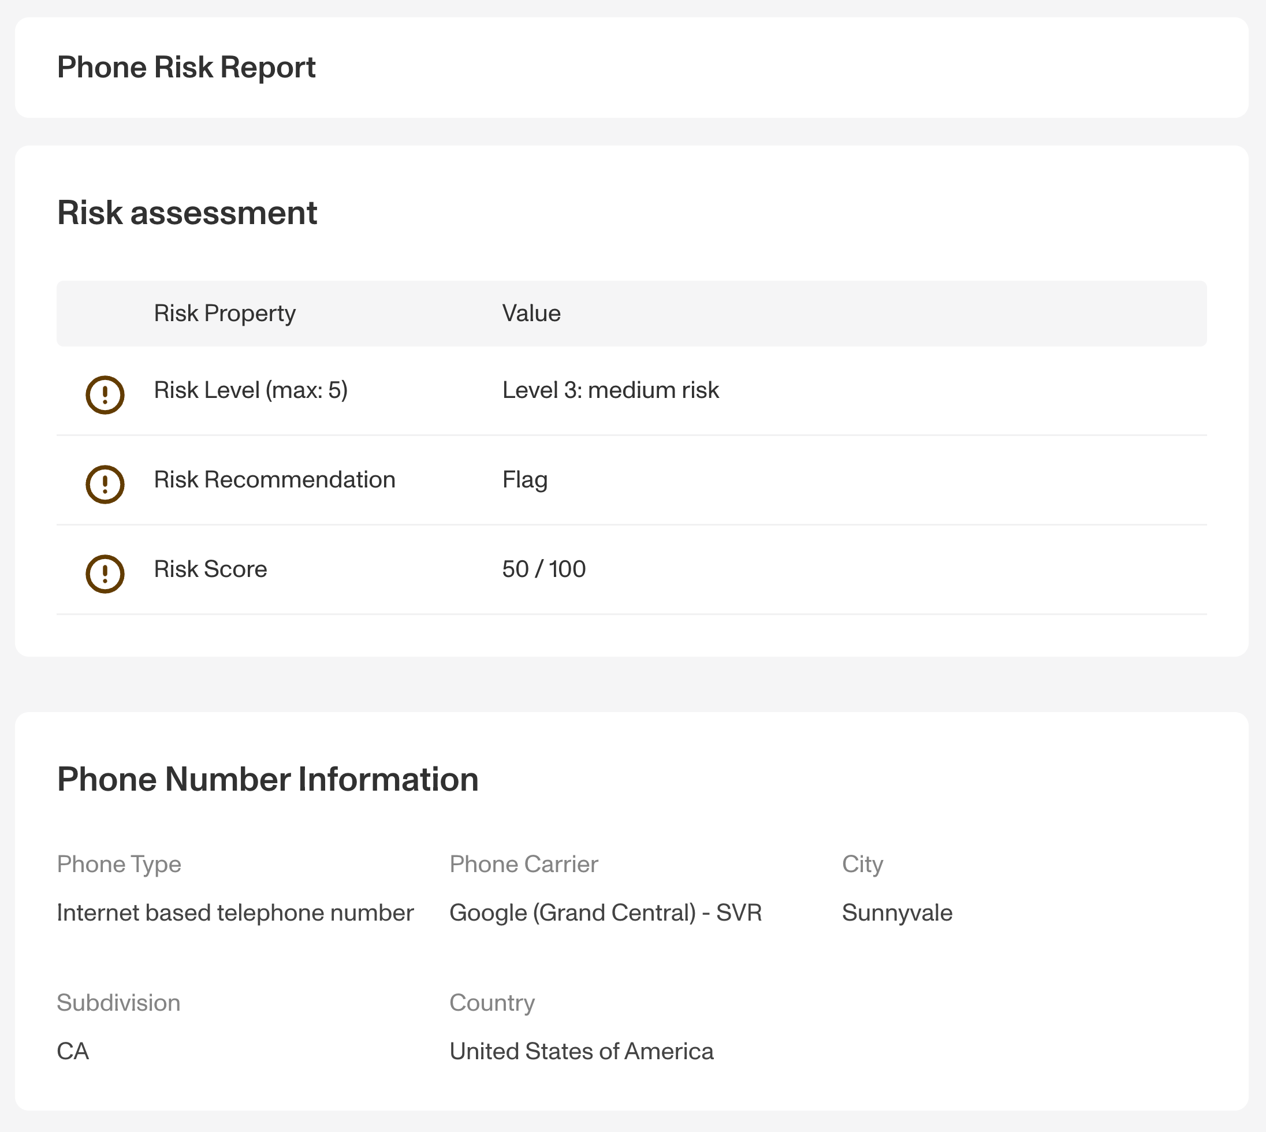Click the 'Subdivision' field label
The image size is (1266, 1132).
click(x=118, y=1003)
